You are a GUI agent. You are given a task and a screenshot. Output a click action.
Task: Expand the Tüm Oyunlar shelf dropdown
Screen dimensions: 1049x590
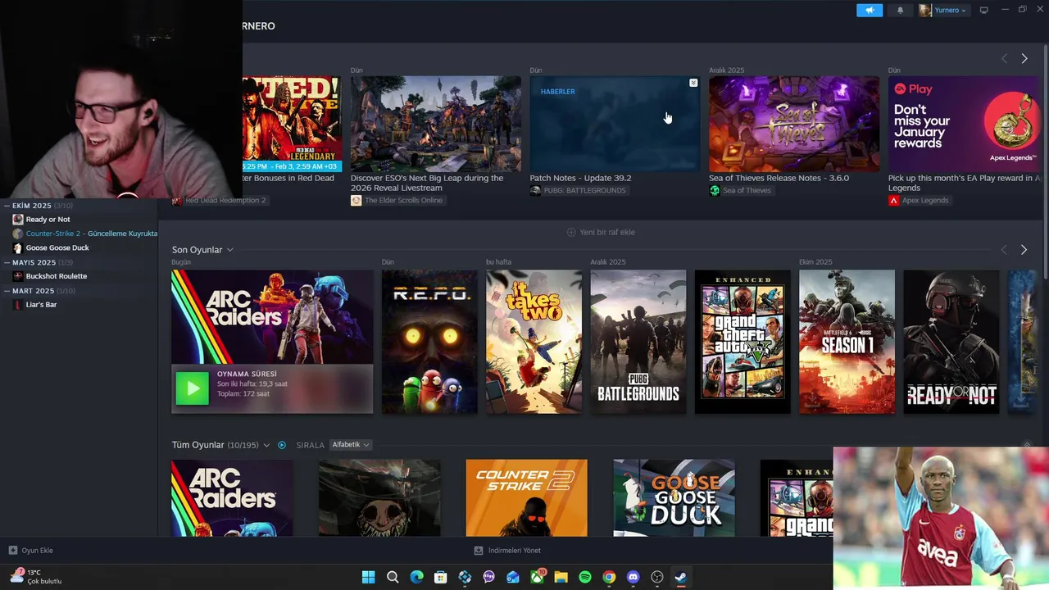point(266,445)
